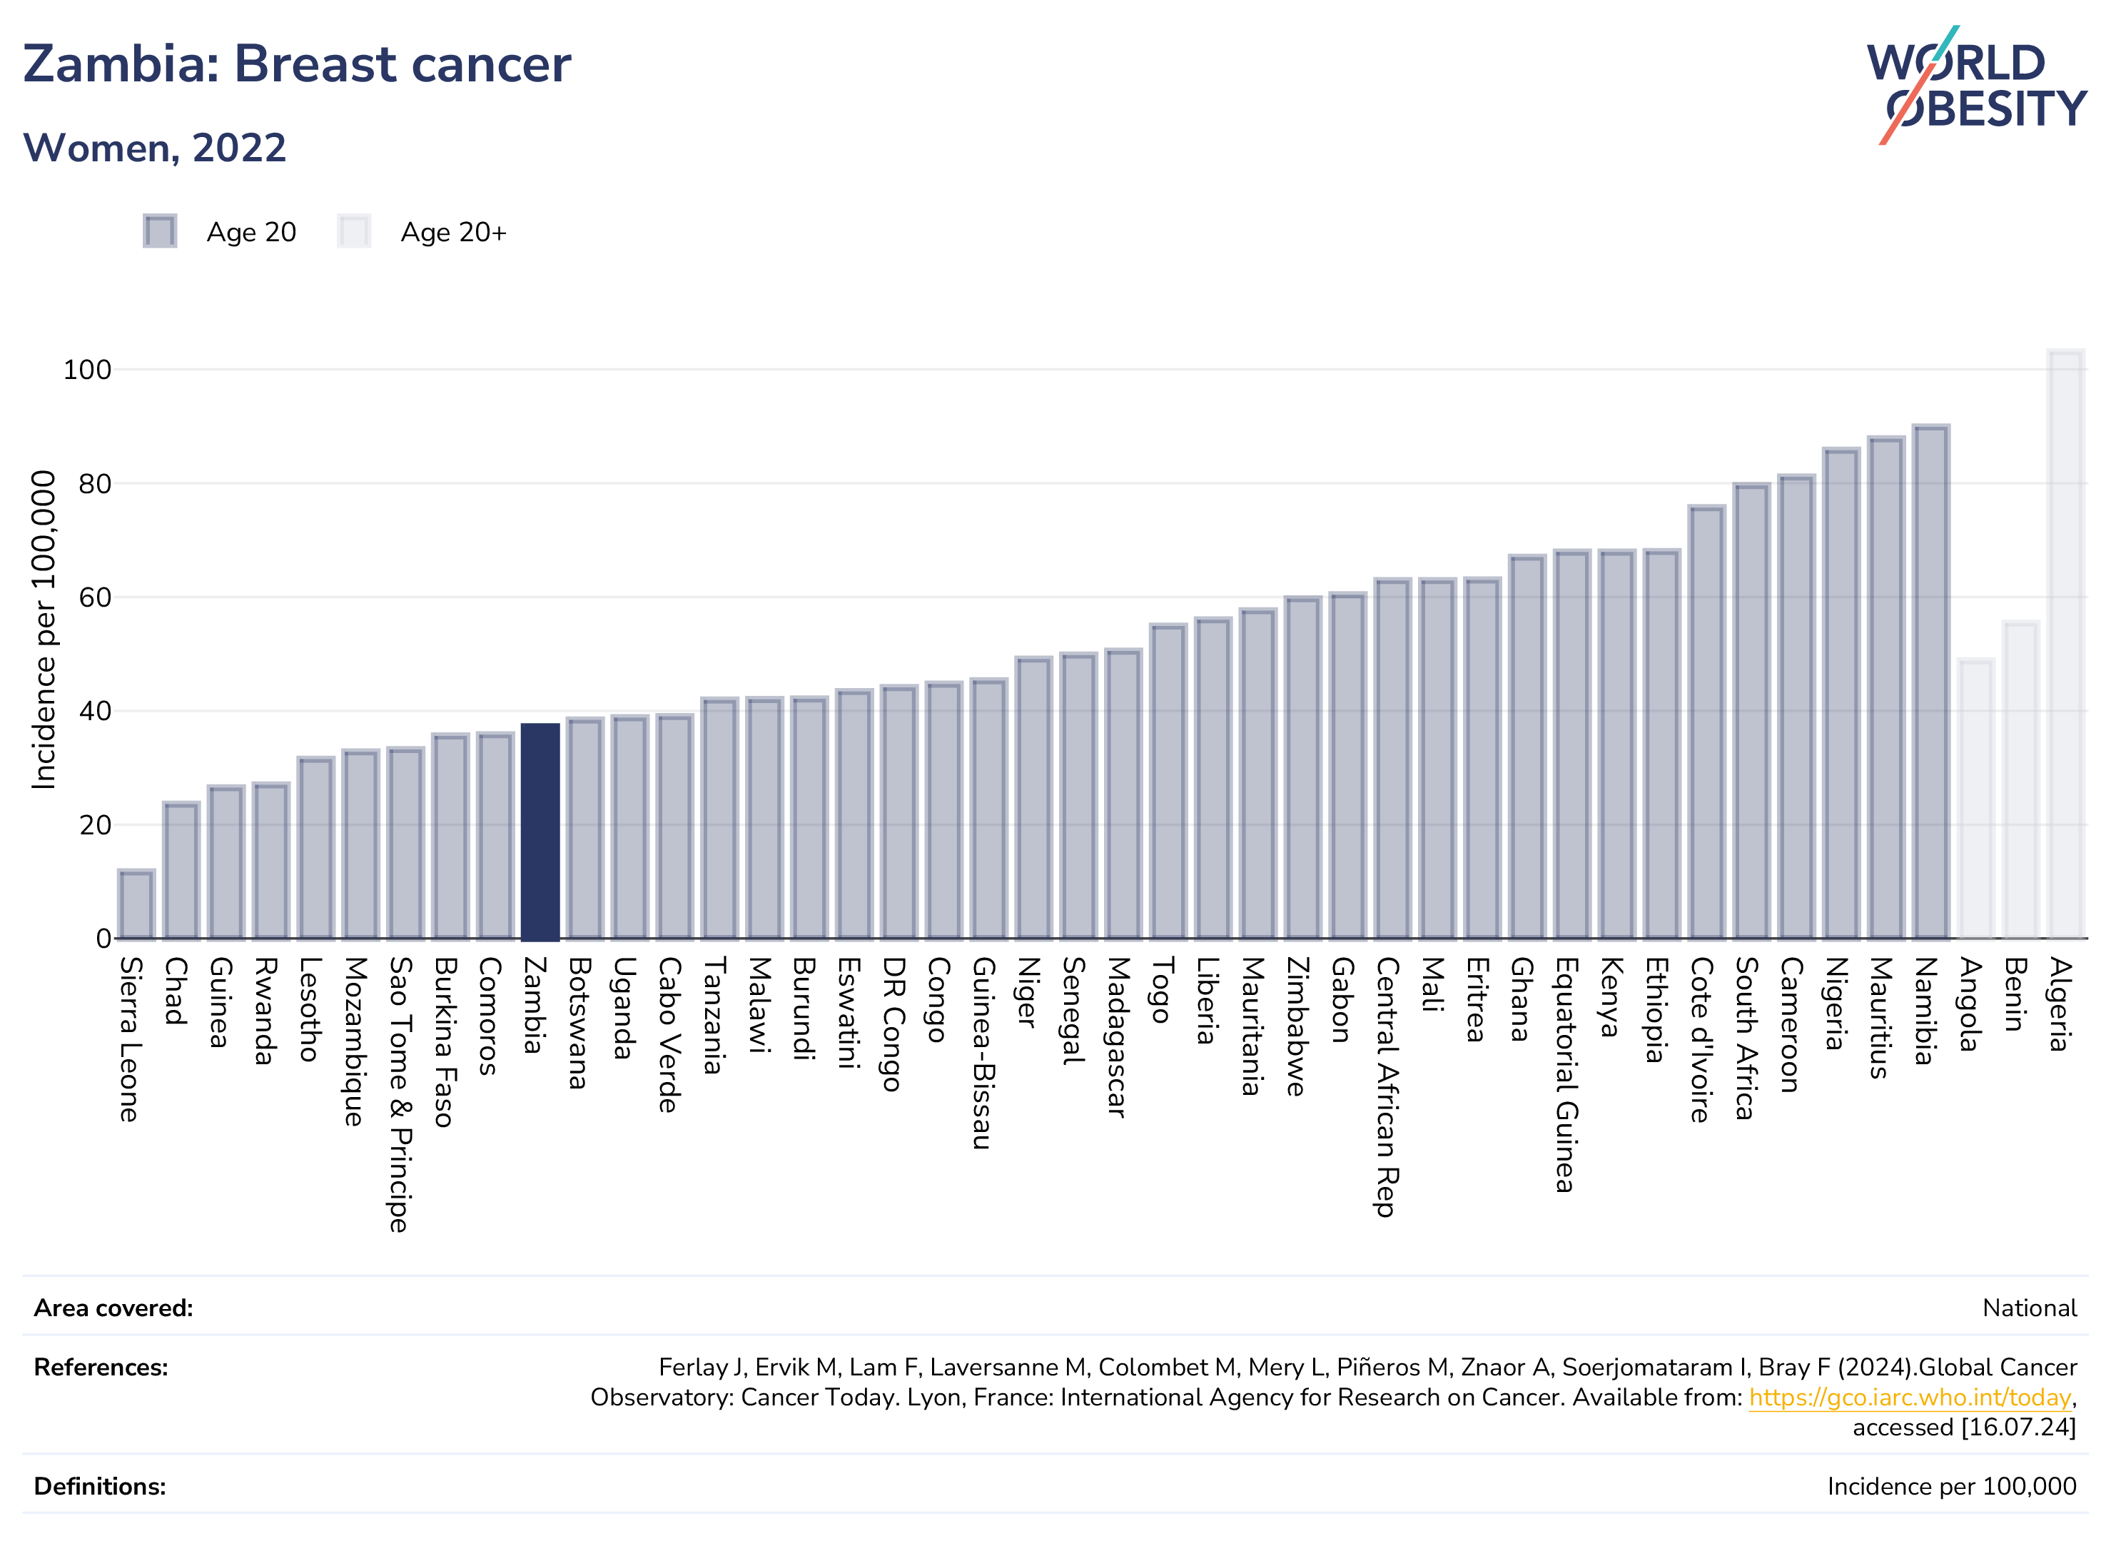2111x1551 pixels.
Task: Click the Namibia bar
Action: click(1930, 682)
